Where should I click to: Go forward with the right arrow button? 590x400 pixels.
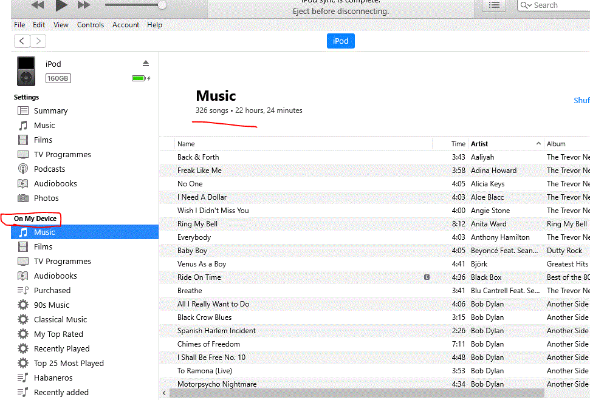point(38,41)
